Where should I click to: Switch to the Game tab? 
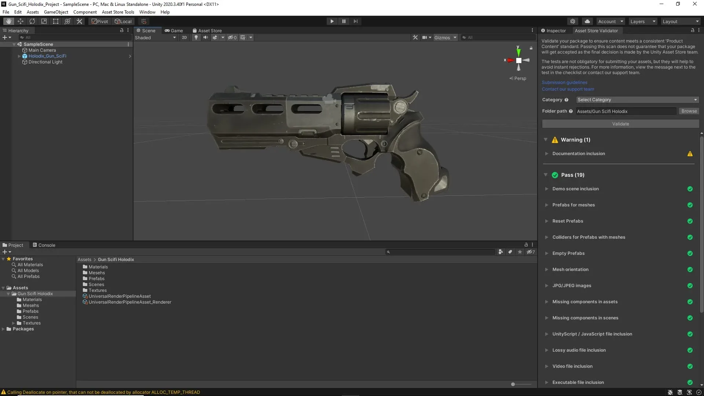coord(174,30)
